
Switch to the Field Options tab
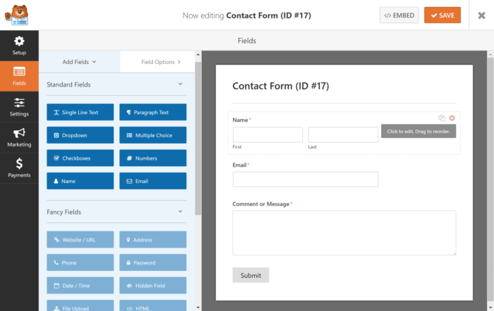(160, 62)
